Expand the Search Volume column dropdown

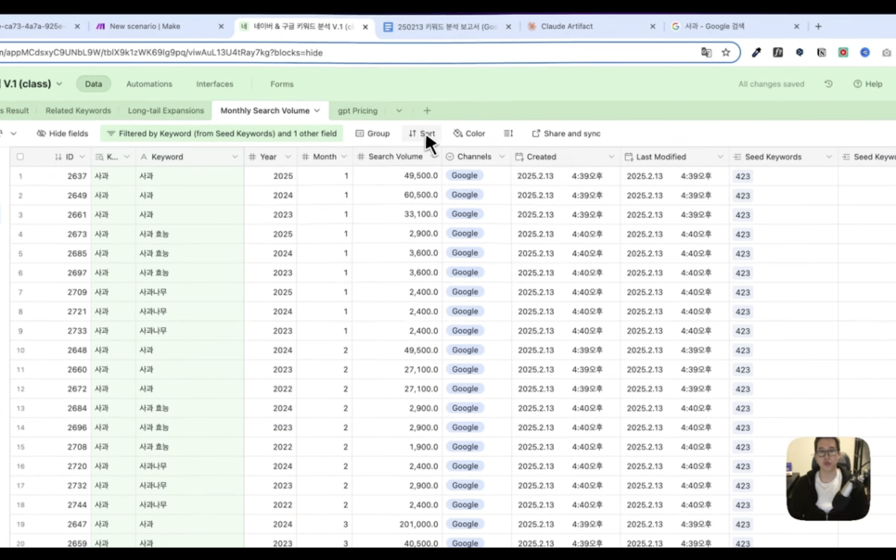tap(433, 157)
